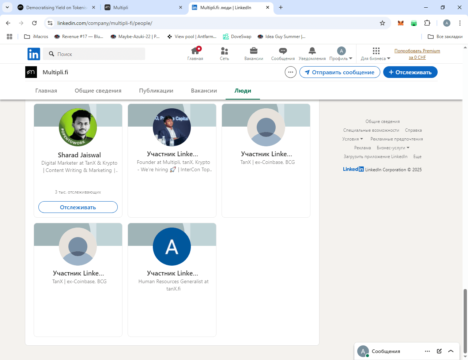Open the green robot extension icon

pyautogui.click(x=414, y=23)
